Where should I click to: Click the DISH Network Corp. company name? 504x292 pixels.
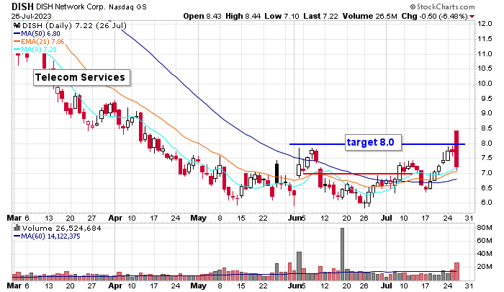71,6
